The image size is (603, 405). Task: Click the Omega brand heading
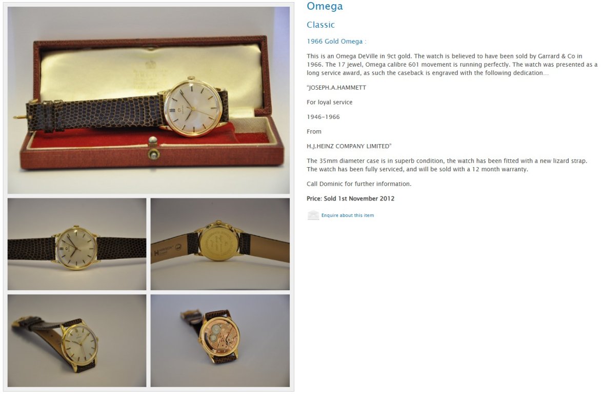(325, 6)
